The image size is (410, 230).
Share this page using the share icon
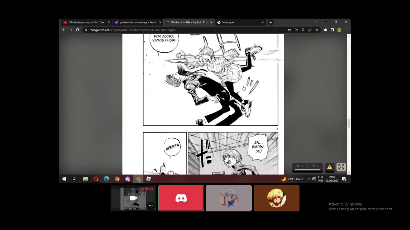click(310, 30)
